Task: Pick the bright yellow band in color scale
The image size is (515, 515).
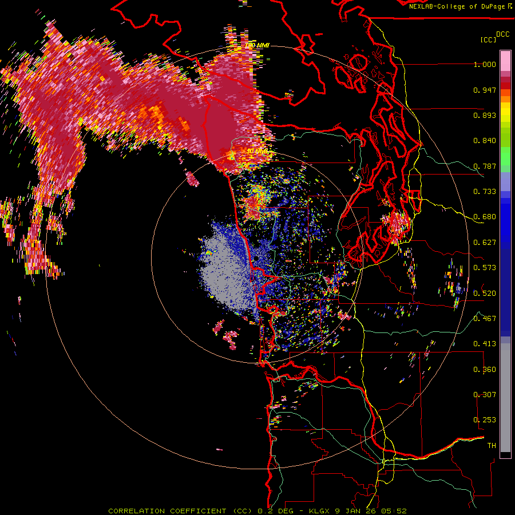Action: [x=505, y=112]
